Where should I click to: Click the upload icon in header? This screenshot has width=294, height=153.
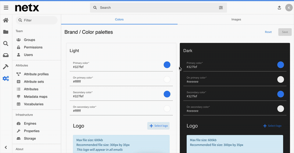point(279,8)
